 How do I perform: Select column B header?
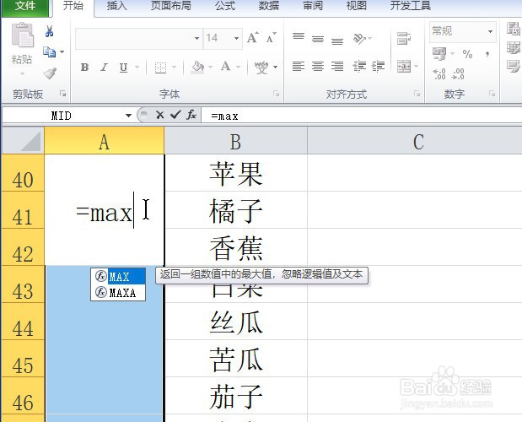pyautogui.click(x=235, y=141)
